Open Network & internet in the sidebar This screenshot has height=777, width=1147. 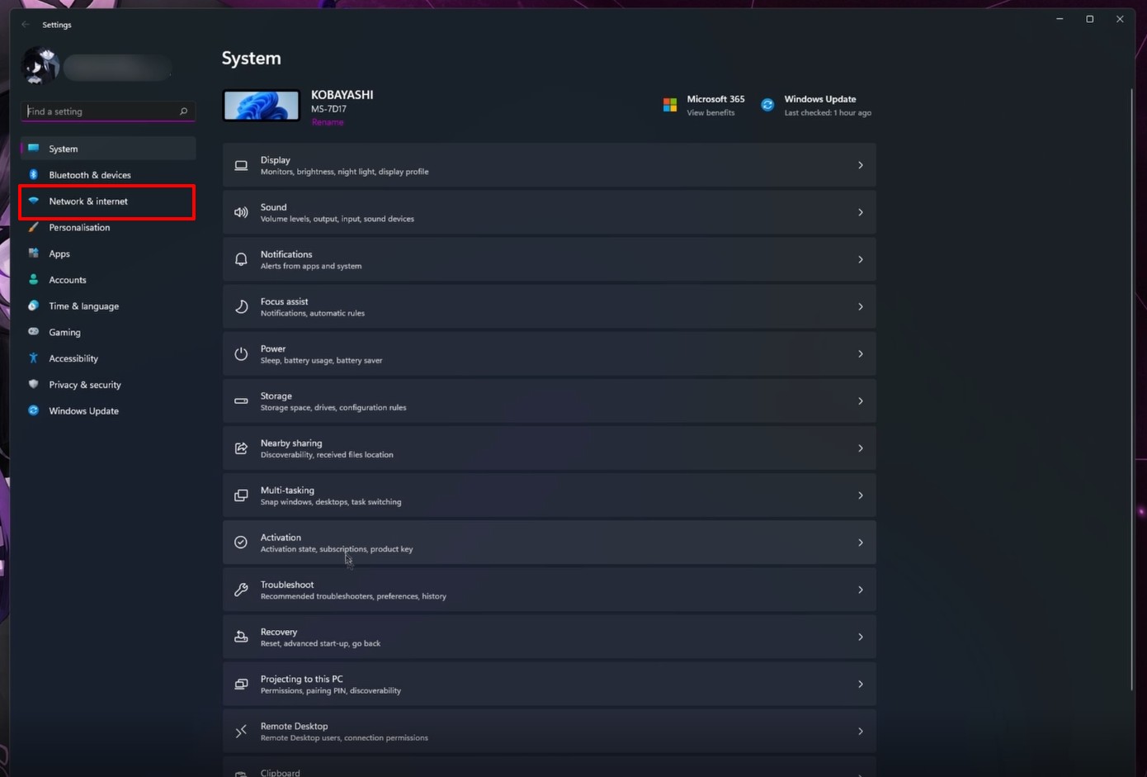pos(88,201)
